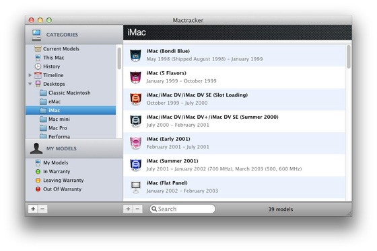The image size is (377, 251).
Task: Select the pink iMac (5 Flavors) icon
Action: point(135,77)
